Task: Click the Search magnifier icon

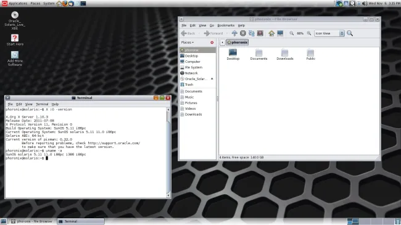Action: click(350, 33)
